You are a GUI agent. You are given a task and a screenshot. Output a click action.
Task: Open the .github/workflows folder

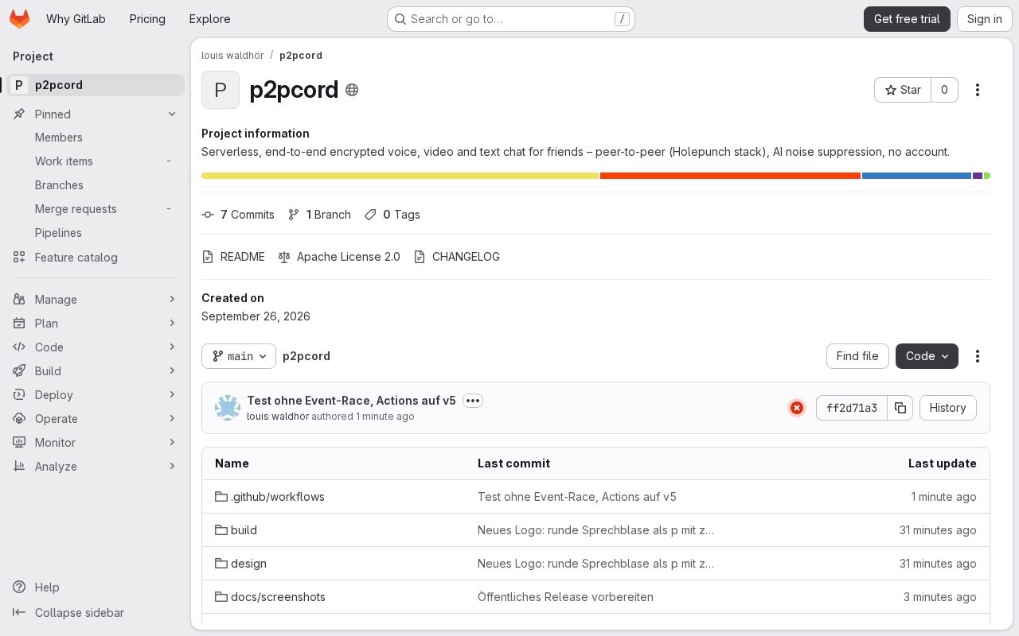pyautogui.click(x=277, y=497)
